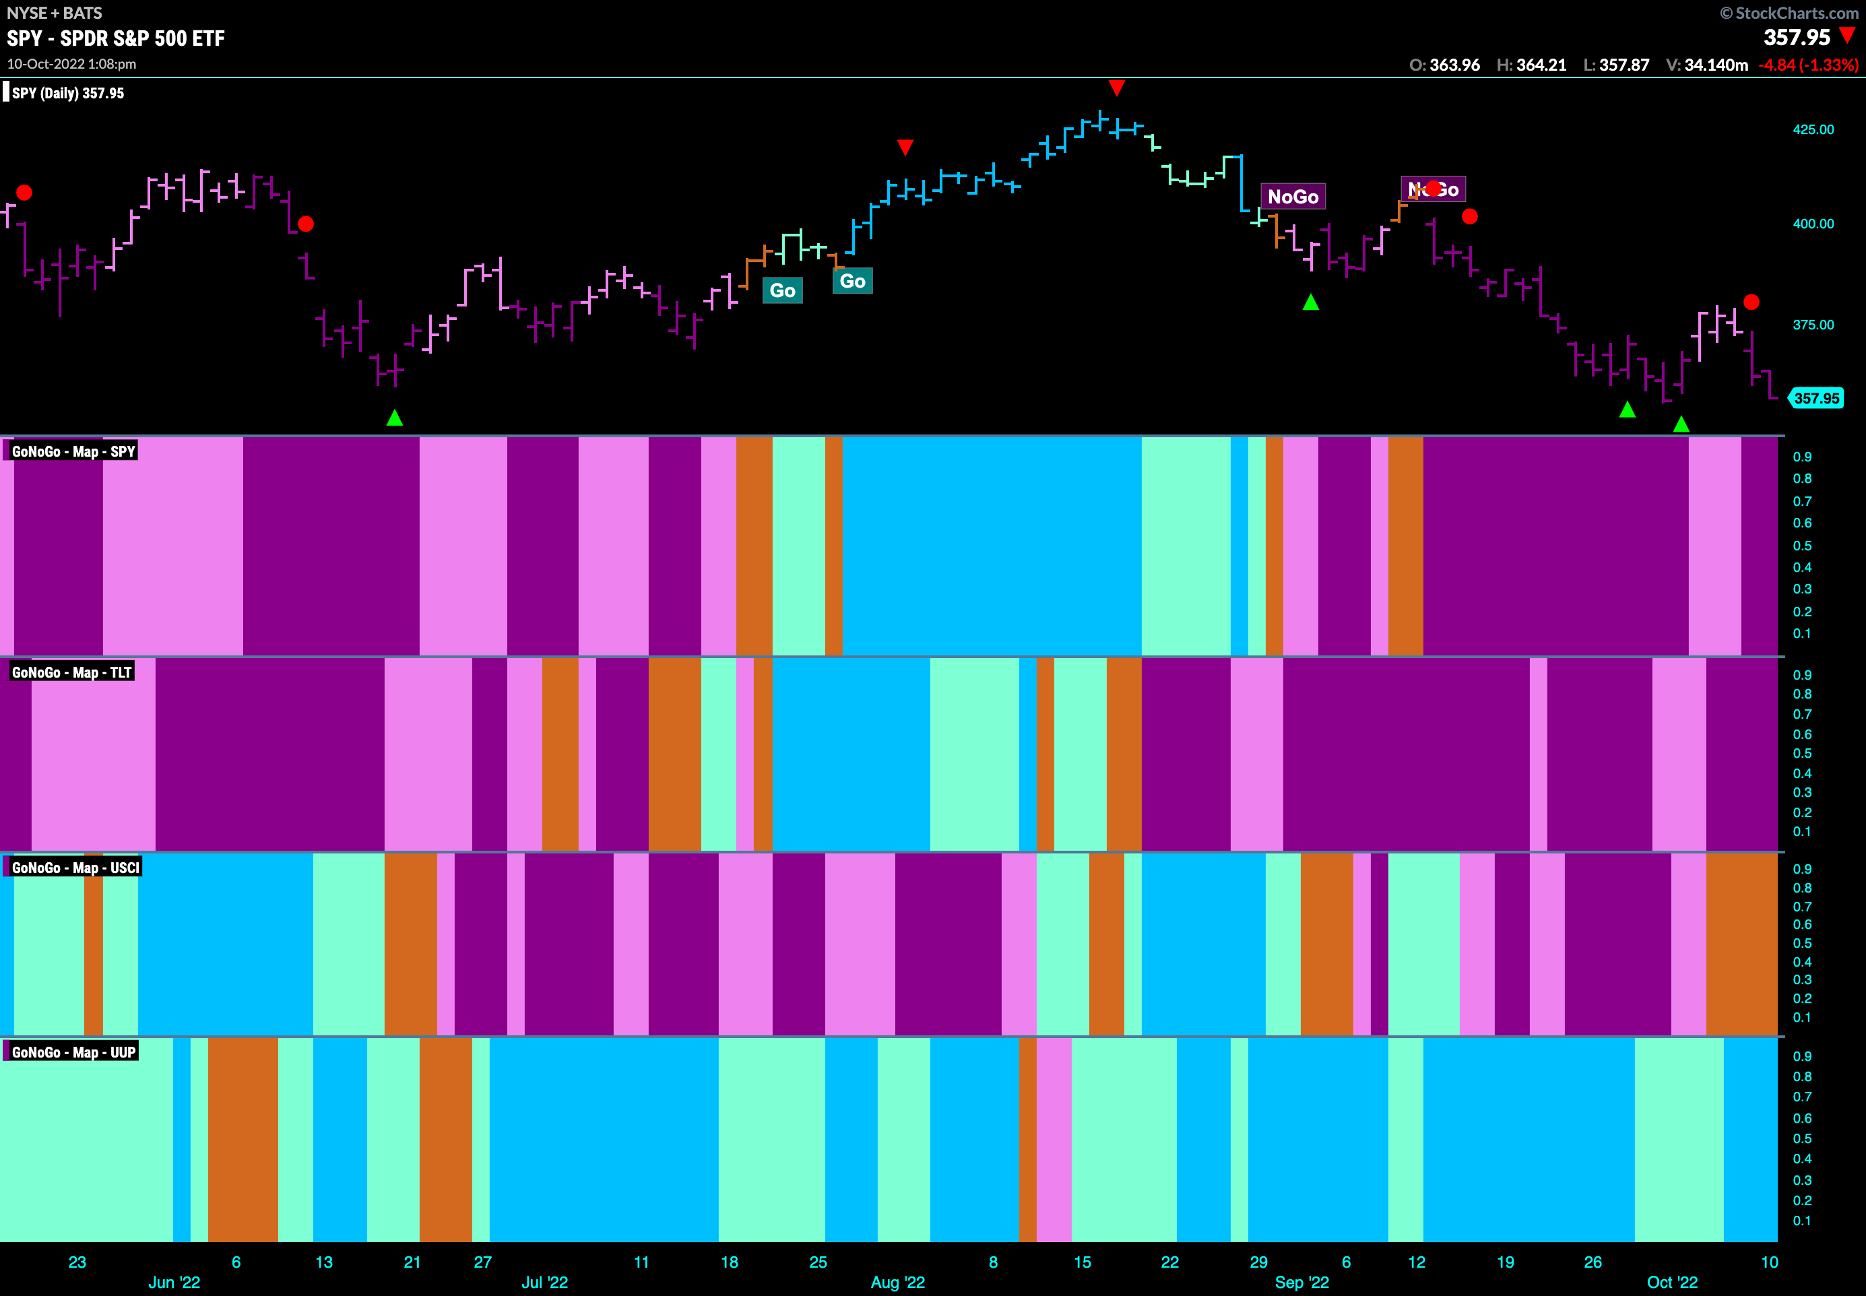1866x1296 pixels.
Task: Click the 27 date label on the time axis
Action: click(483, 1262)
